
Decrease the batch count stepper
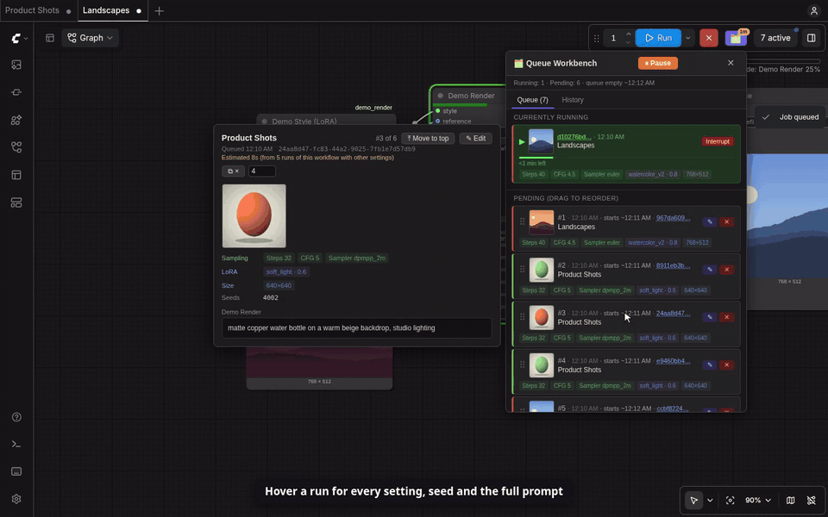[x=629, y=41]
